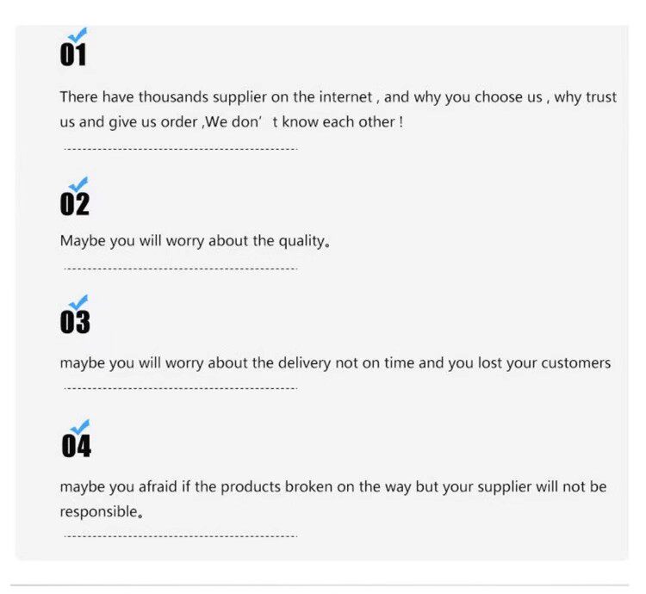
Task: Select the bold 03 heading number
Action: click(75, 323)
